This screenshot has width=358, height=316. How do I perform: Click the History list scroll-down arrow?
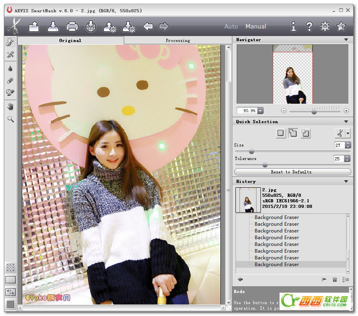pos(348,272)
